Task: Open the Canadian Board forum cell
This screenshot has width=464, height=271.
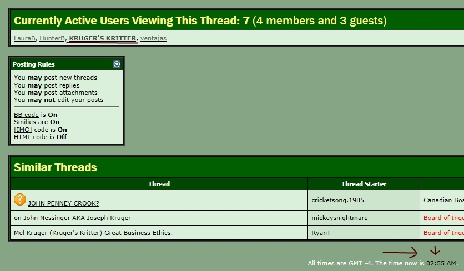Action: [x=443, y=200]
